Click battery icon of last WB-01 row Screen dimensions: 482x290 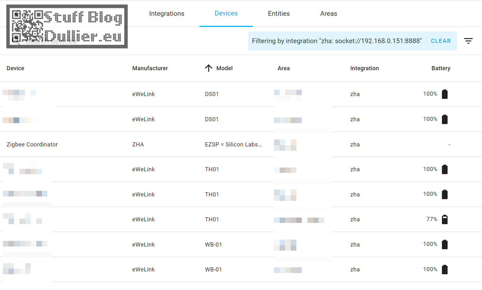click(445, 270)
